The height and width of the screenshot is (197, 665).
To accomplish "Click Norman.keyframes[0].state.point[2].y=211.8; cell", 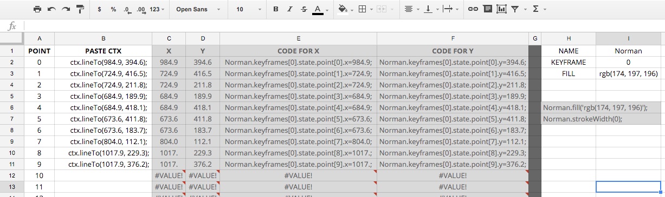I will [x=453, y=85].
